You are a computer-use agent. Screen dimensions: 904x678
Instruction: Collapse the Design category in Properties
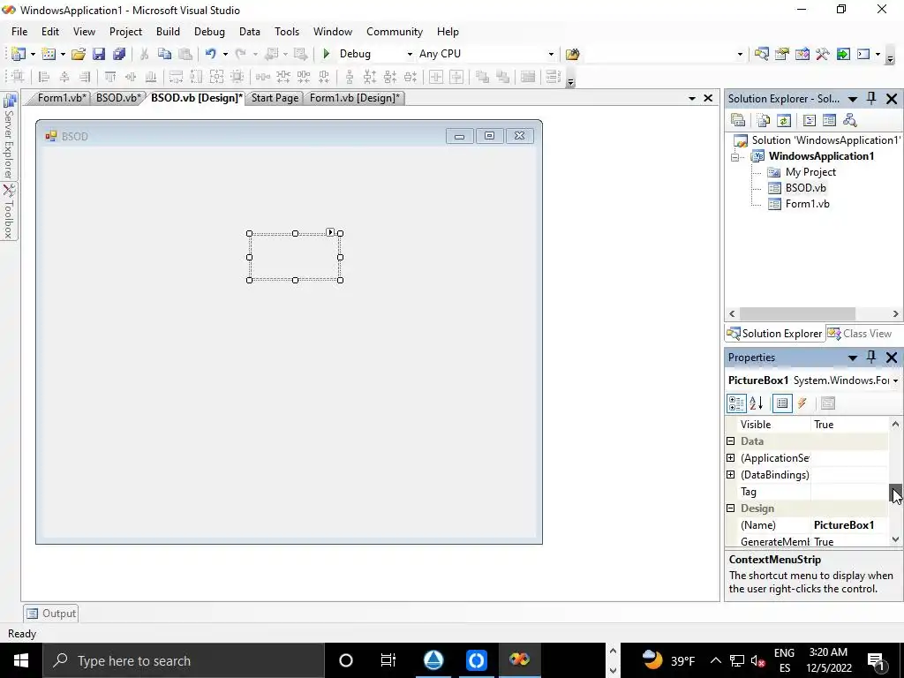(x=730, y=508)
